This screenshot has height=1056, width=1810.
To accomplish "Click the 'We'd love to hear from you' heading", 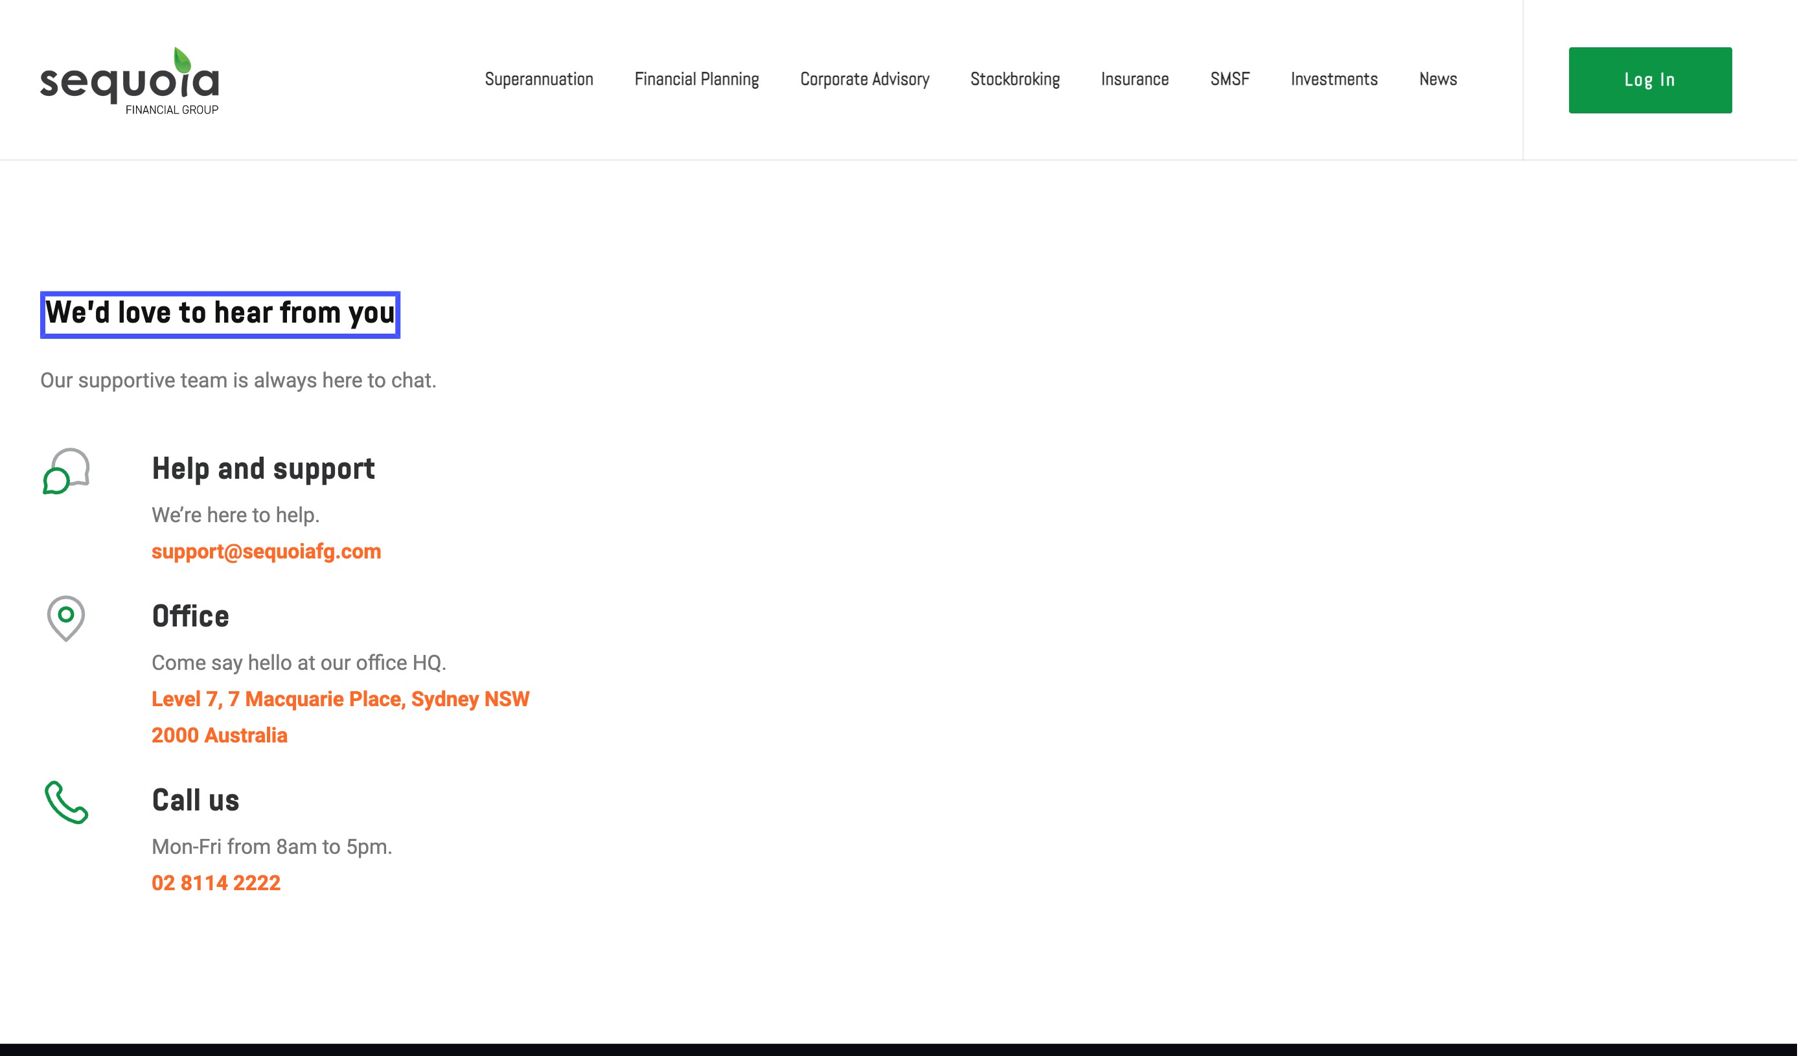I will pos(220,314).
